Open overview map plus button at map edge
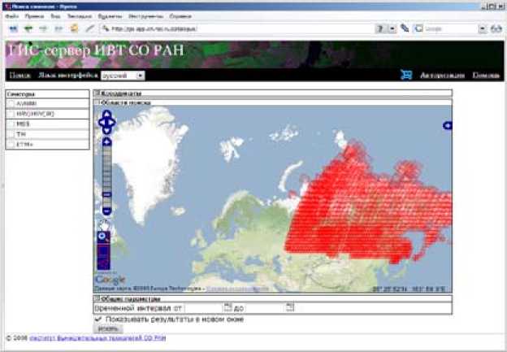Viewport: 507px width, 352px height. (448, 125)
